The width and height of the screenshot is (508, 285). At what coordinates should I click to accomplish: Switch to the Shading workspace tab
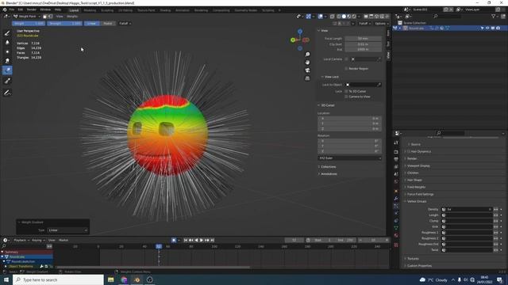tap(165, 10)
